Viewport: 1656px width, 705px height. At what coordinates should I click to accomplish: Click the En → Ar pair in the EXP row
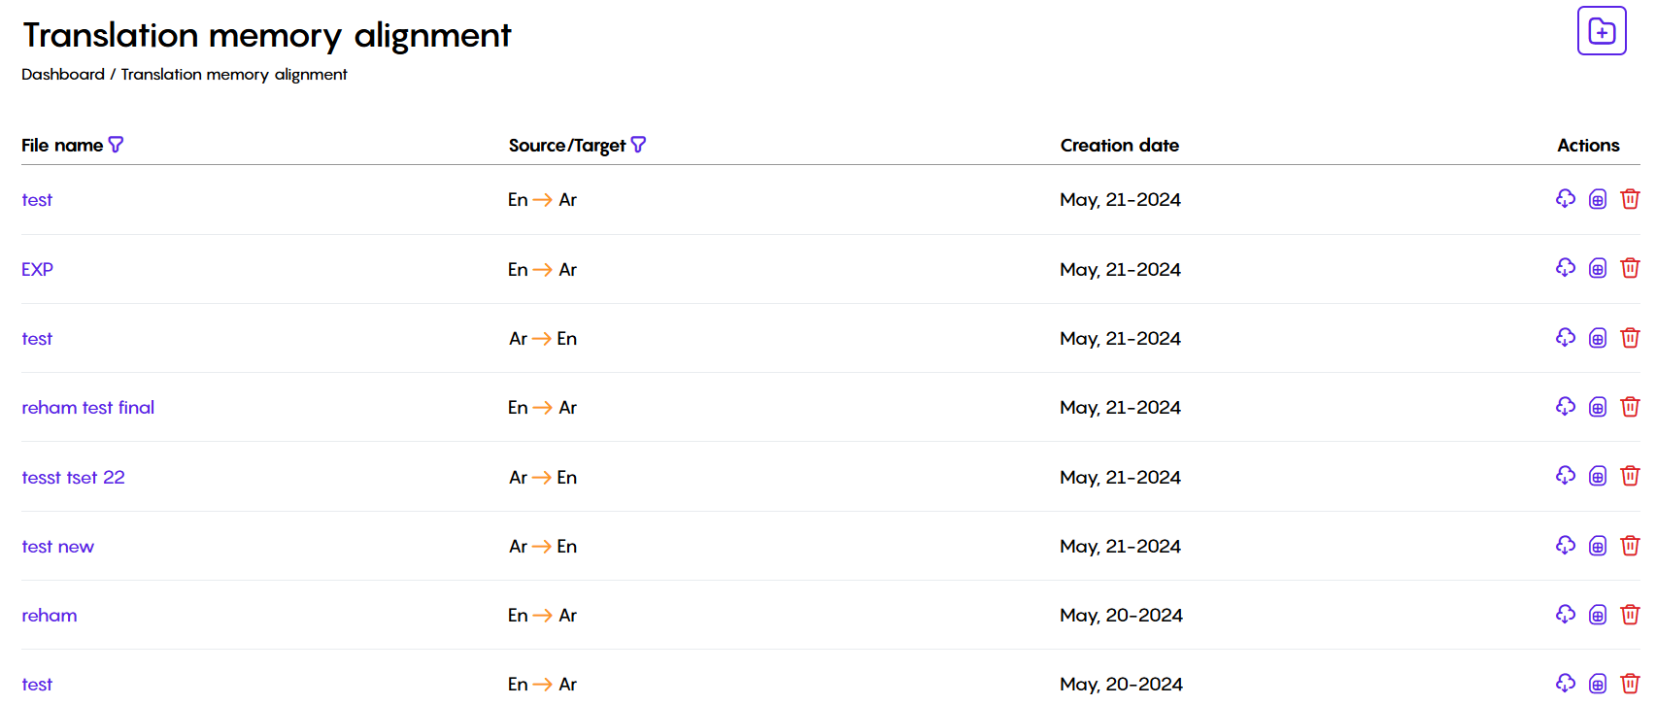(542, 269)
